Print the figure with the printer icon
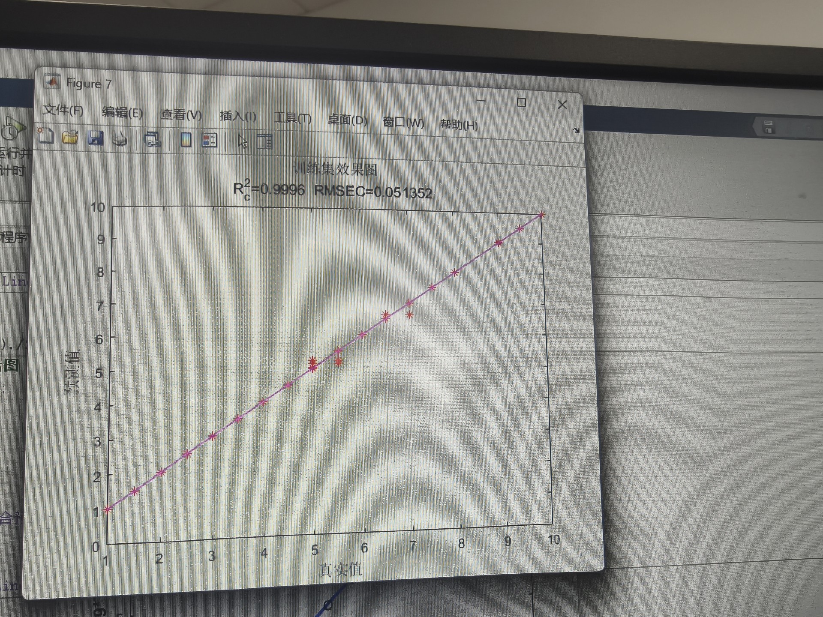The width and height of the screenshot is (823, 617). coord(120,139)
